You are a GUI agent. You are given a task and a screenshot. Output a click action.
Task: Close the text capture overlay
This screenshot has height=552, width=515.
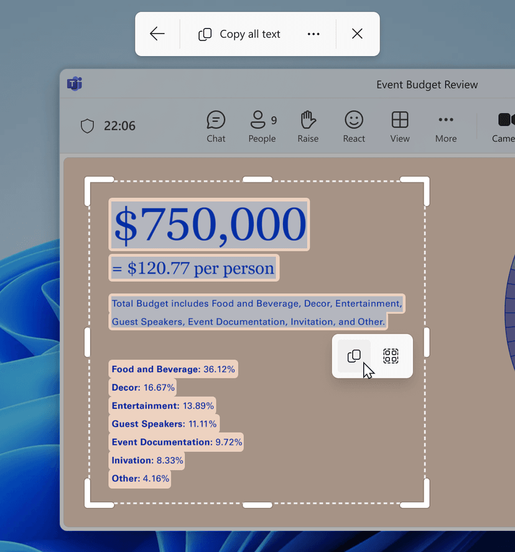tap(357, 34)
